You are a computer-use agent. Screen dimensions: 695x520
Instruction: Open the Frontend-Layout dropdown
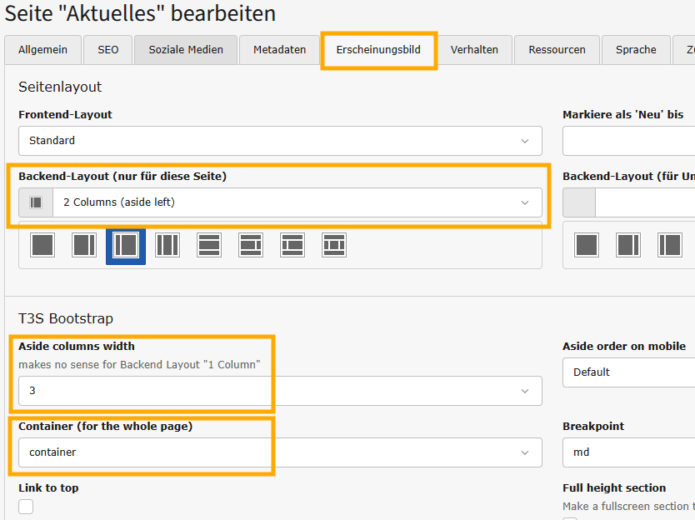[x=280, y=141]
